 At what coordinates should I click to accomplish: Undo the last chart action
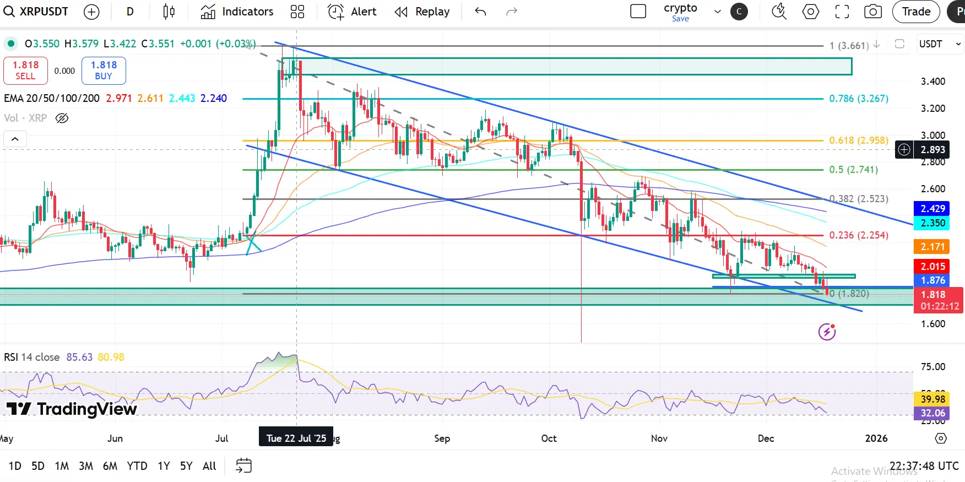(x=480, y=12)
